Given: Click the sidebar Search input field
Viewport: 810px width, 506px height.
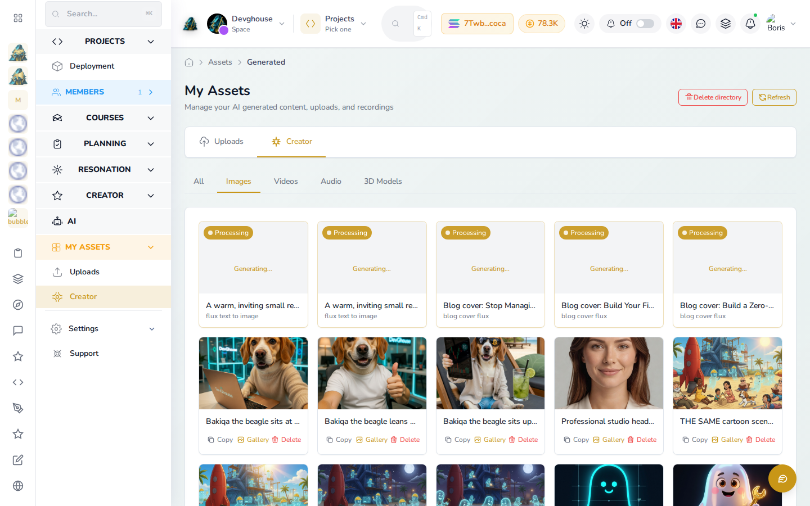Looking at the screenshot, I should (x=103, y=14).
